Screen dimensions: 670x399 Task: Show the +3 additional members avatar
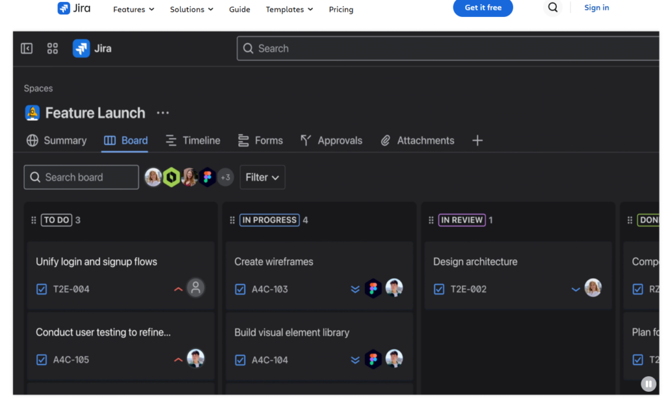click(x=226, y=177)
